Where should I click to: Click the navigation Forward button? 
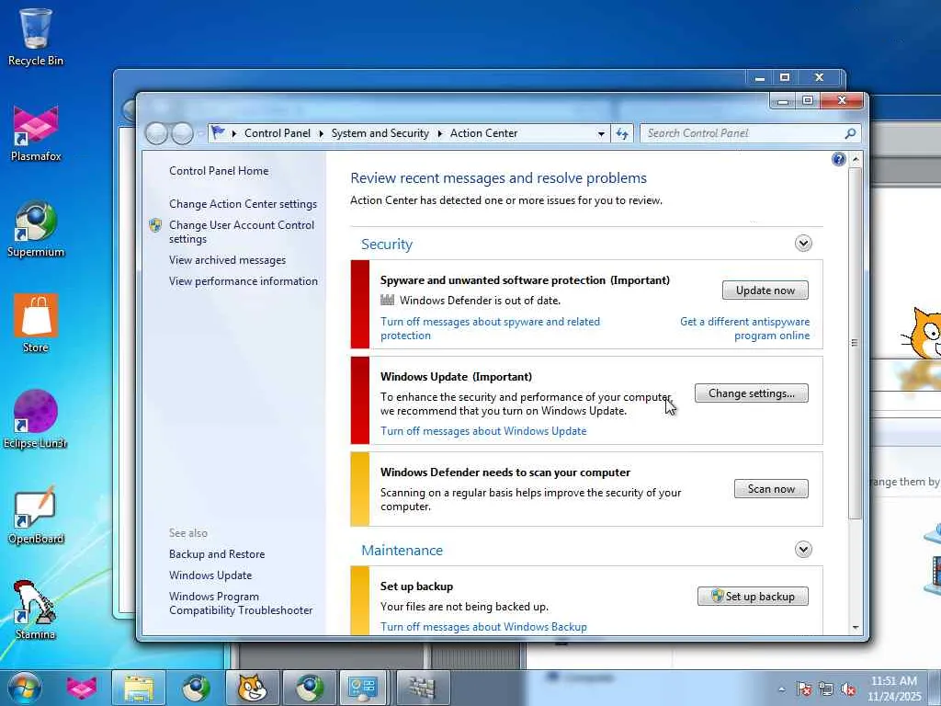pyautogui.click(x=182, y=133)
